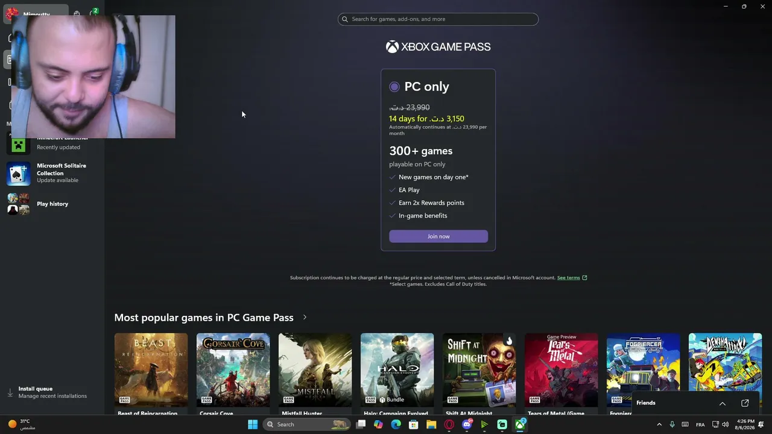Click the 'Manage recent installations' subtitle
Image resolution: width=772 pixels, height=434 pixels.
tap(52, 396)
